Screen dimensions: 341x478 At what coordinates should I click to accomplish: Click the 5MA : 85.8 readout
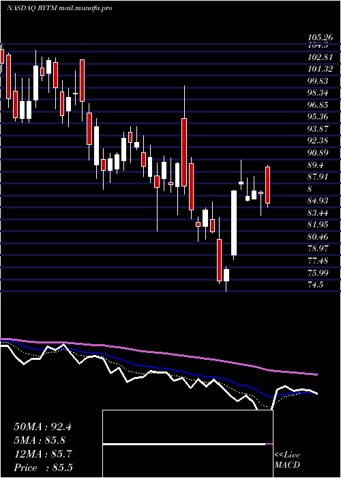pyautogui.click(x=40, y=440)
